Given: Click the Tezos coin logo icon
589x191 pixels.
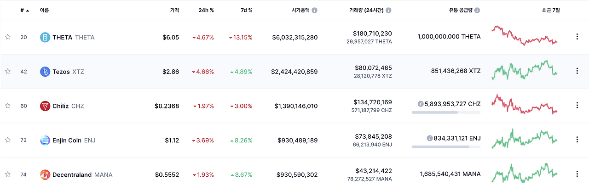Looking at the screenshot, I should pos(45,72).
